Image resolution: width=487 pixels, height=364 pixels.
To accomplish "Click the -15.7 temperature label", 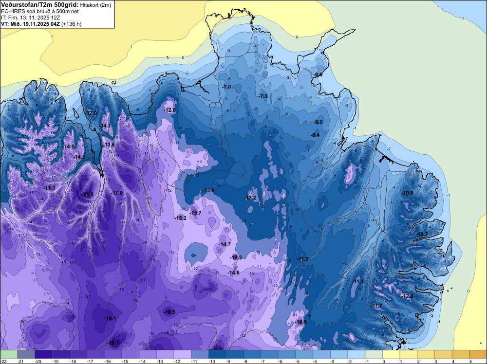I will (196, 213).
